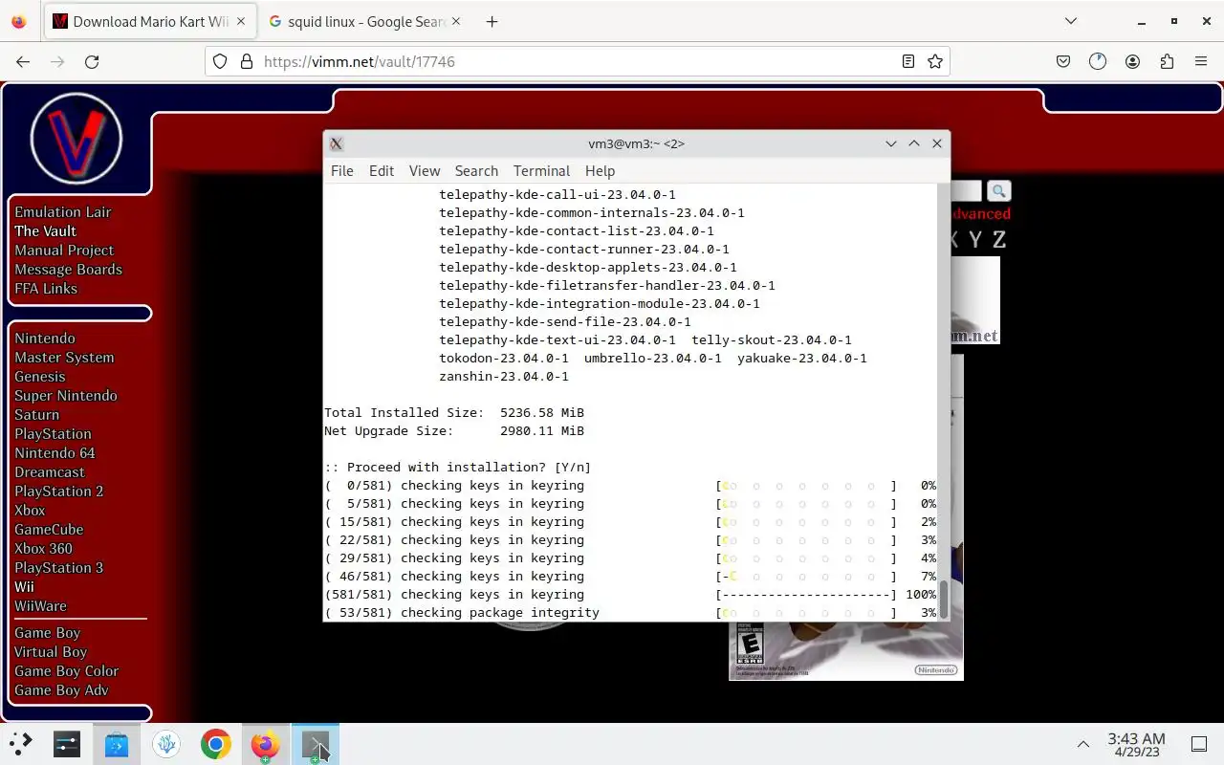Select Genesis in sidebar
Screen dimensions: 1224x765
(40, 377)
